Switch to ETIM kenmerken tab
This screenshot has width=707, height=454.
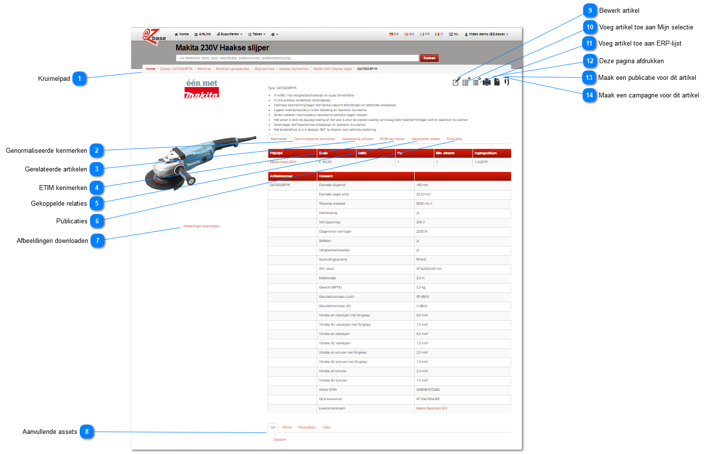(392, 139)
